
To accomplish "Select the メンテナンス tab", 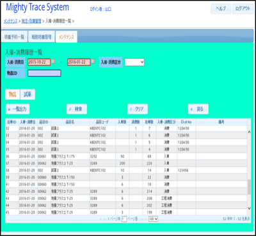I will [x=67, y=37].
